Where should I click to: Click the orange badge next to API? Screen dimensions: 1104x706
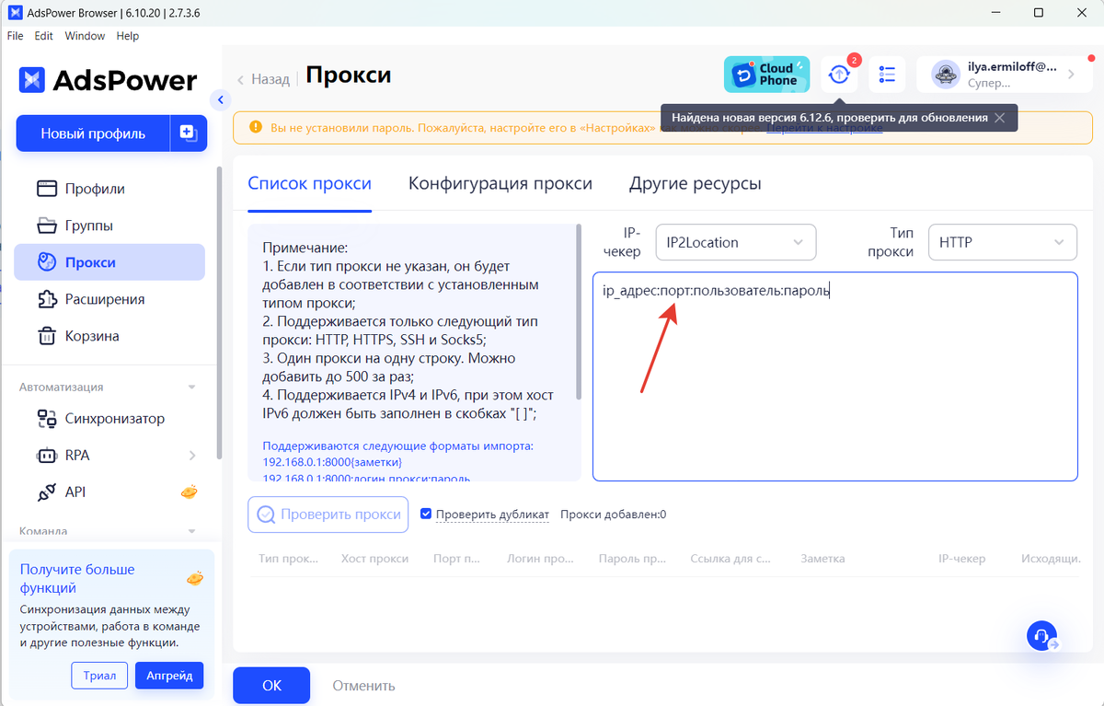189,492
